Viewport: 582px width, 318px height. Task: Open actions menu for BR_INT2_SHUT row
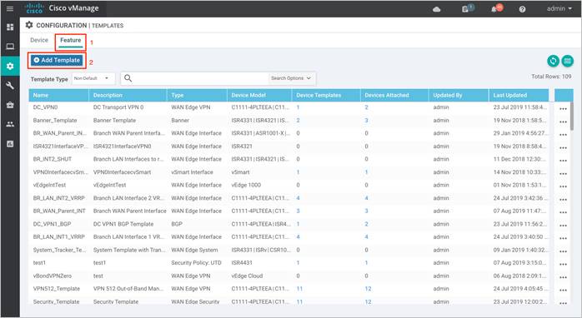563,161
